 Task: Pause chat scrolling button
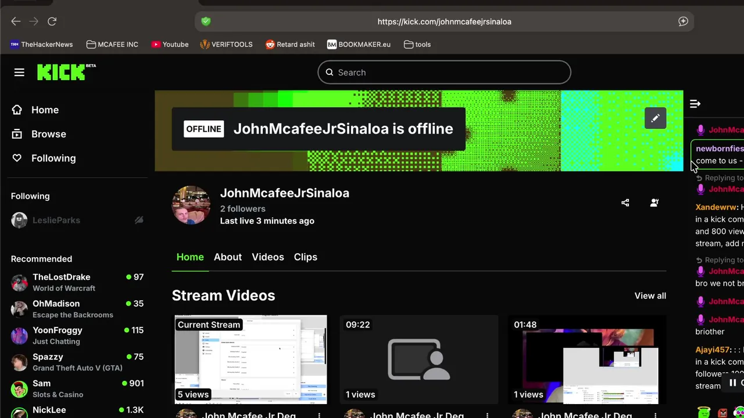[733, 383]
